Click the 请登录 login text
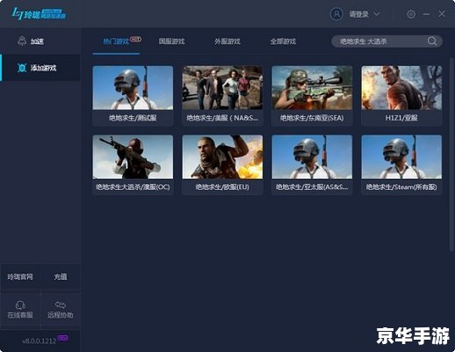The image size is (455, 352). coord(358,14)
